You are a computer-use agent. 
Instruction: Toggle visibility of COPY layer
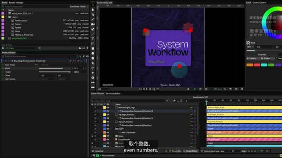[x=95, y=129]
